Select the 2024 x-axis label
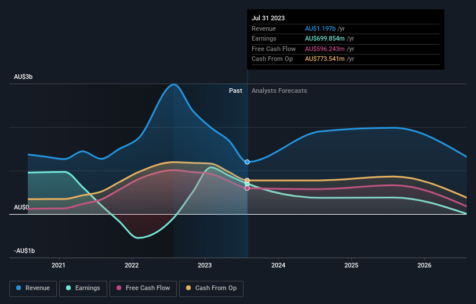 (278, 265)
